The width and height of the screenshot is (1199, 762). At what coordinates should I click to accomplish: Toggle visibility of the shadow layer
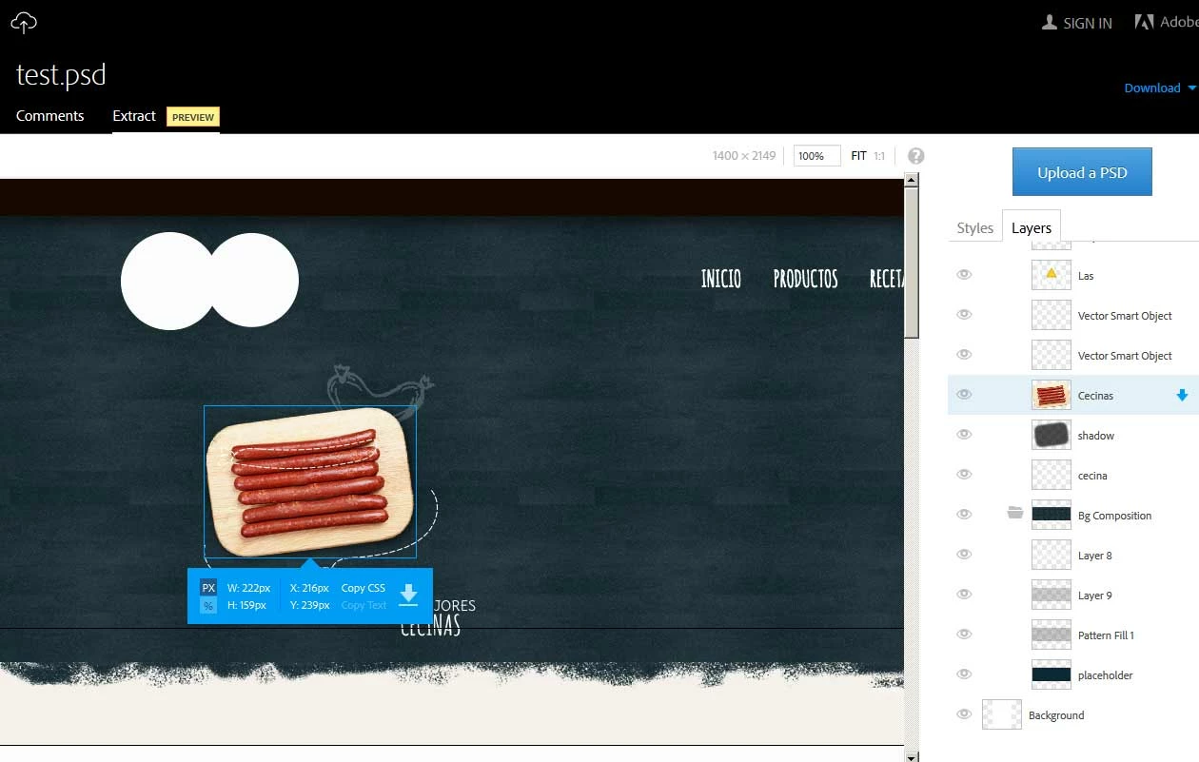coord(964,435)
